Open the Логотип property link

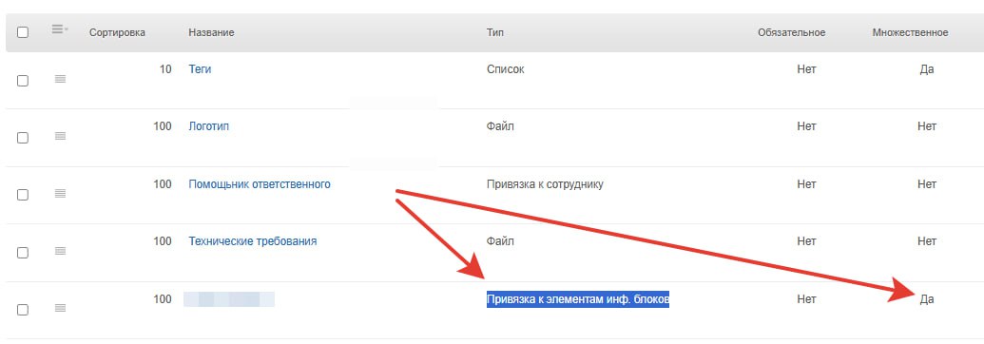[208, 126]
